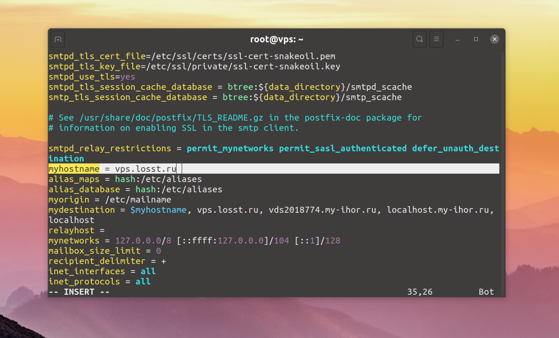
Task: Click the terminal search icon
Action: pos(420,40)
